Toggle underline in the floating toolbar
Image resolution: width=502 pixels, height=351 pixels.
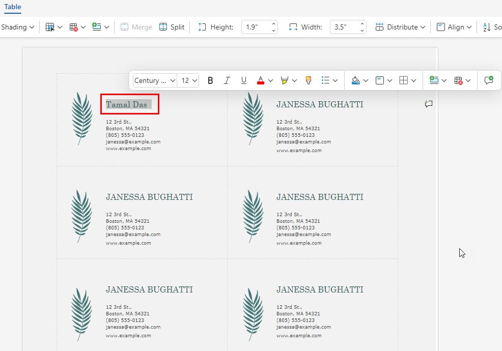pos(244,80)
